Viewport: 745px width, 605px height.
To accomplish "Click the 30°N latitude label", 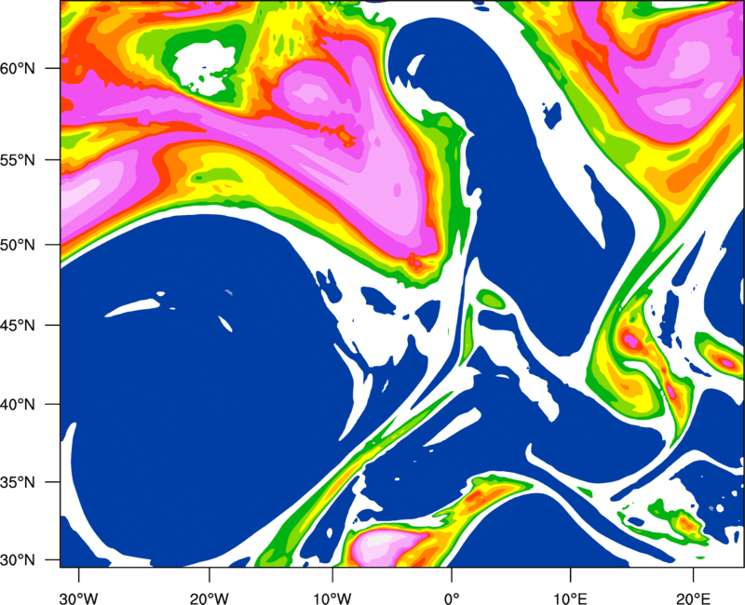I will (x=18, y=560).
